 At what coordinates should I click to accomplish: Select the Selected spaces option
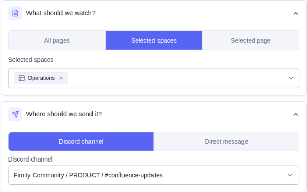(x=154, y=40)
